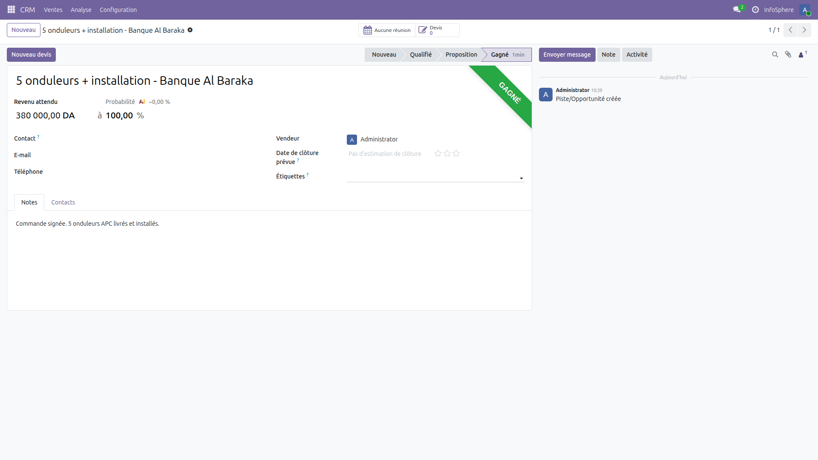Open calendar via the Aucune réunion icon
This screenshot has height=460, width=818.
pyautogui.click(x=368, y=30)
